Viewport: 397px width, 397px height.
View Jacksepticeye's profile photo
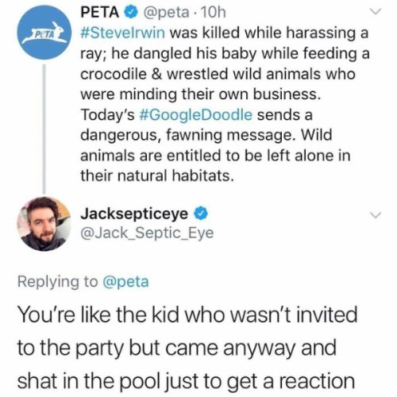click(x=44, y=224)
